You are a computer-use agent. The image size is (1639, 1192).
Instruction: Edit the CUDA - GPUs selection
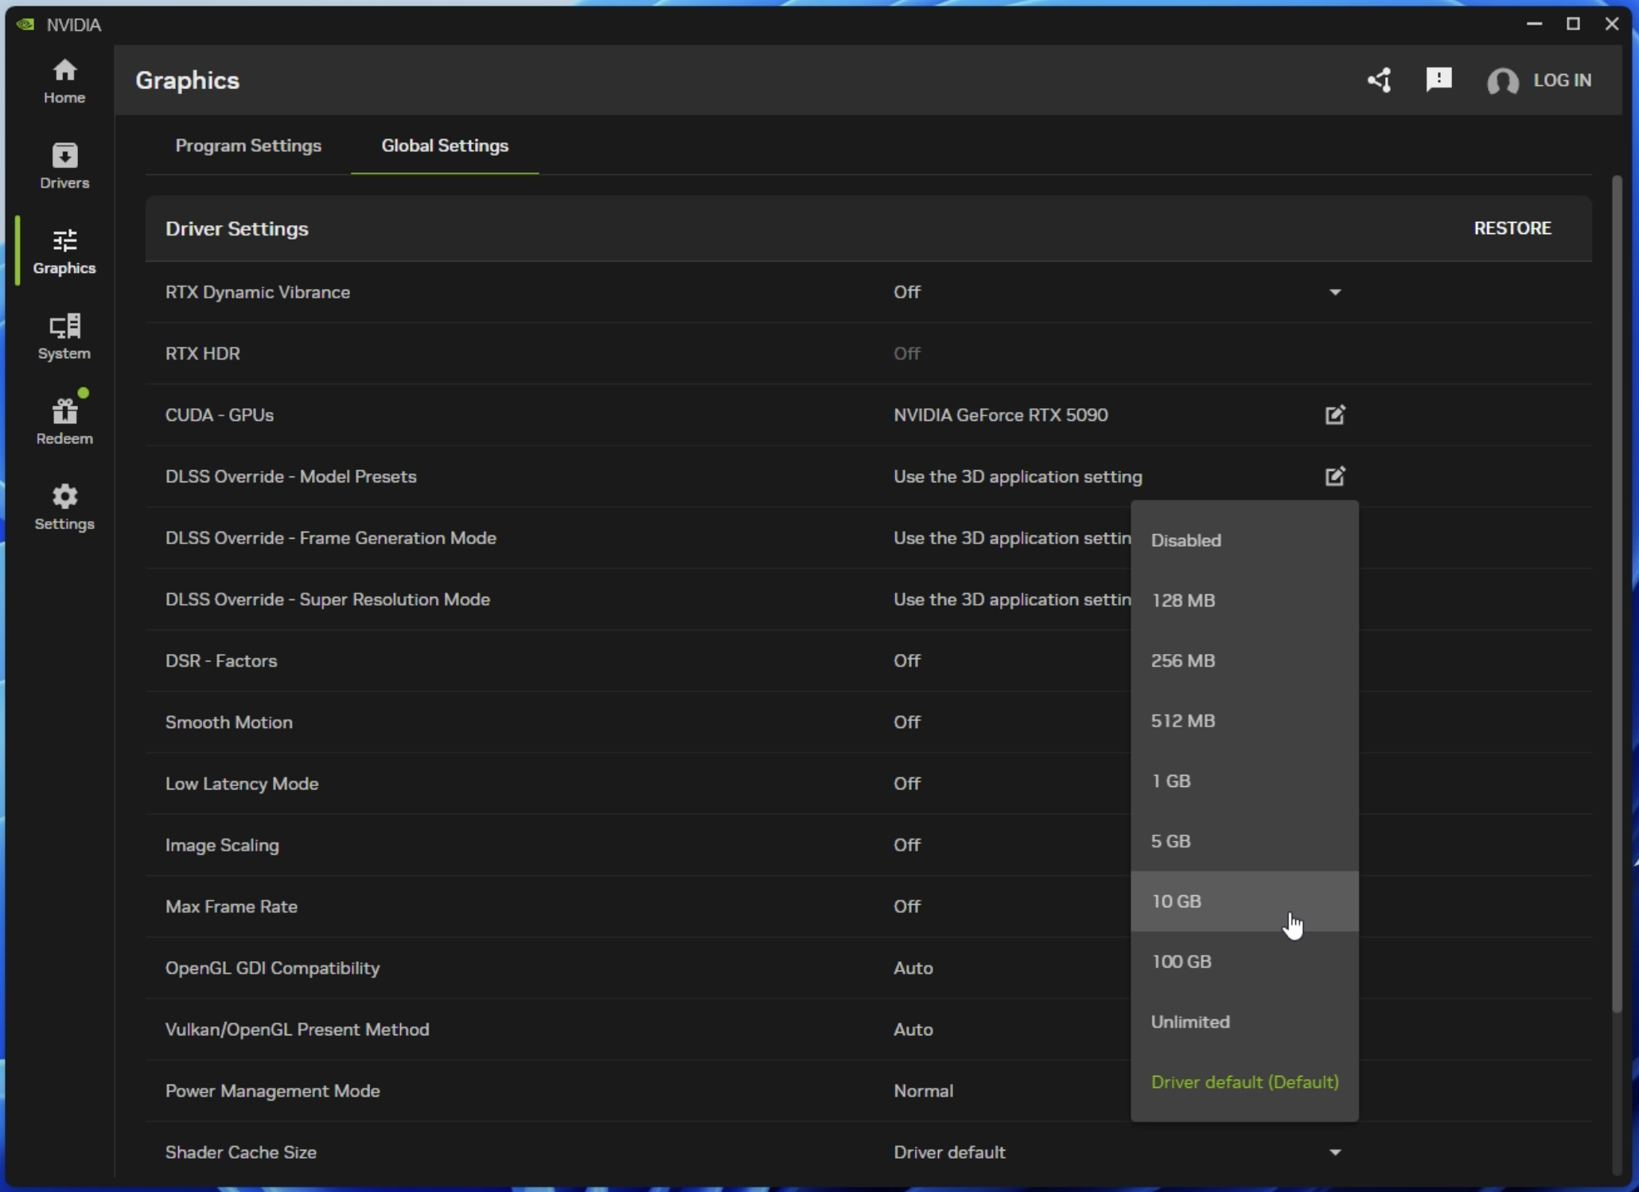[x=1334, y=415]
